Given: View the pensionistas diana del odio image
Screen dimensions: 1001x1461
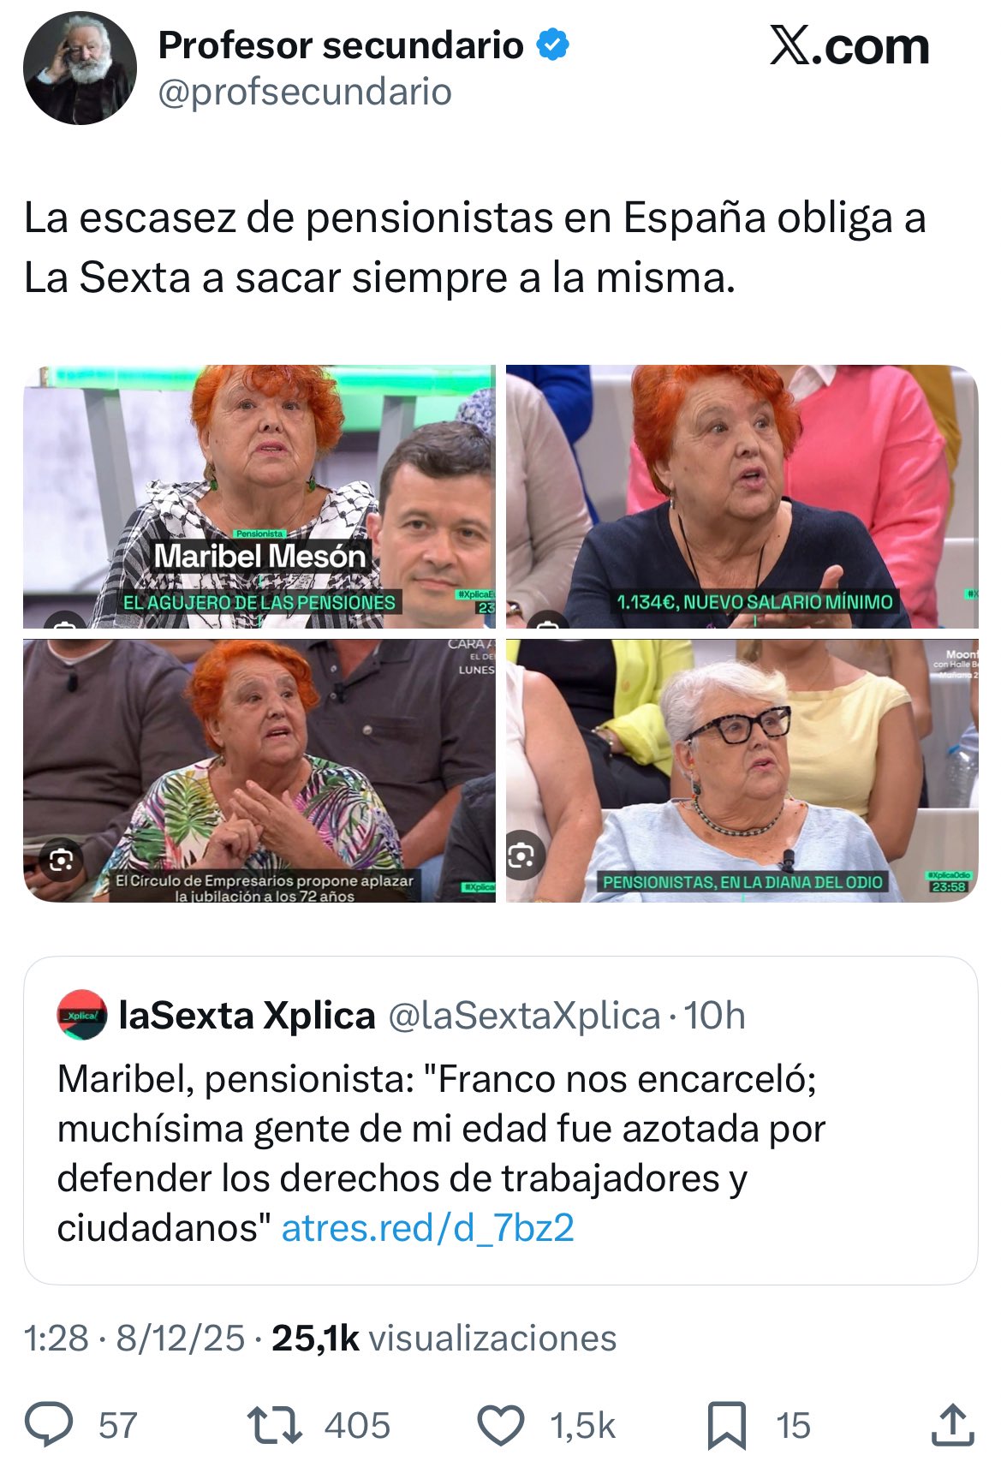Looking at the screenshot, I should tap(742, 770).
